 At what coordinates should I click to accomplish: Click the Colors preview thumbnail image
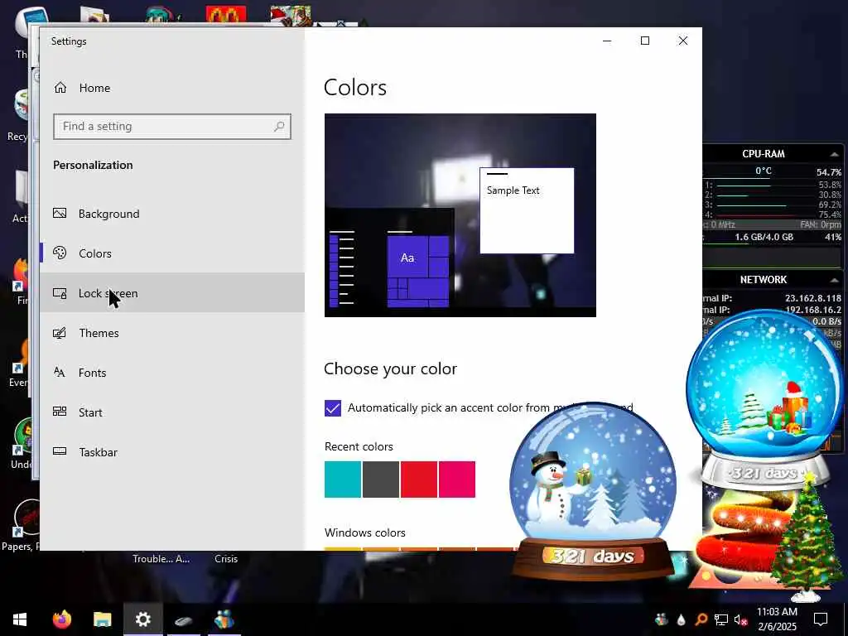pos(460,215)
